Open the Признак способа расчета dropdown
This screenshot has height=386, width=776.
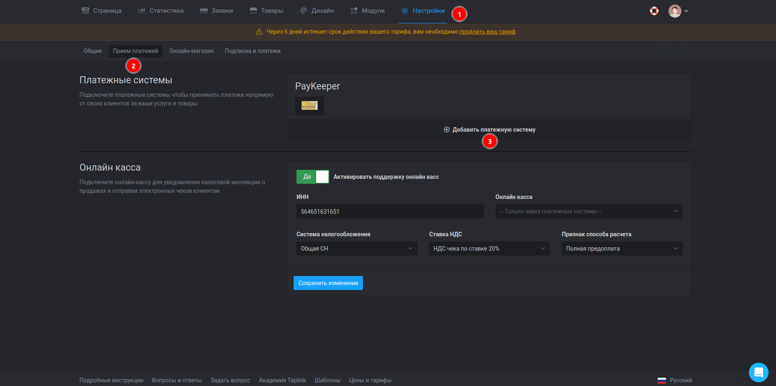pyautogui.click(x=622, y=249)
